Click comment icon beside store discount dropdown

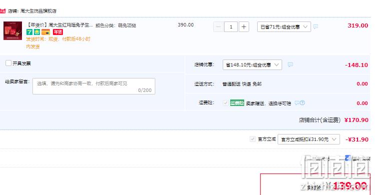coord(290,64)
